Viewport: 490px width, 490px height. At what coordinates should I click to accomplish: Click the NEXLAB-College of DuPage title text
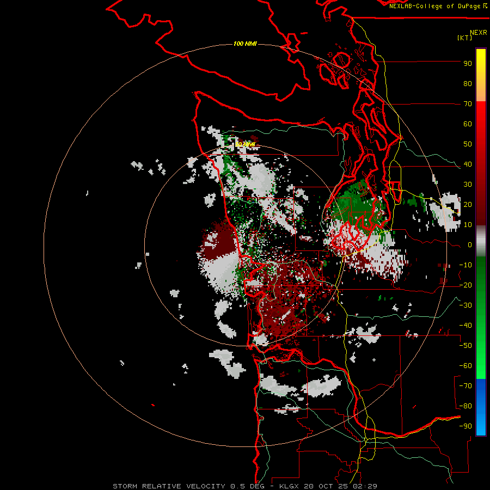(x=438, y=6)
